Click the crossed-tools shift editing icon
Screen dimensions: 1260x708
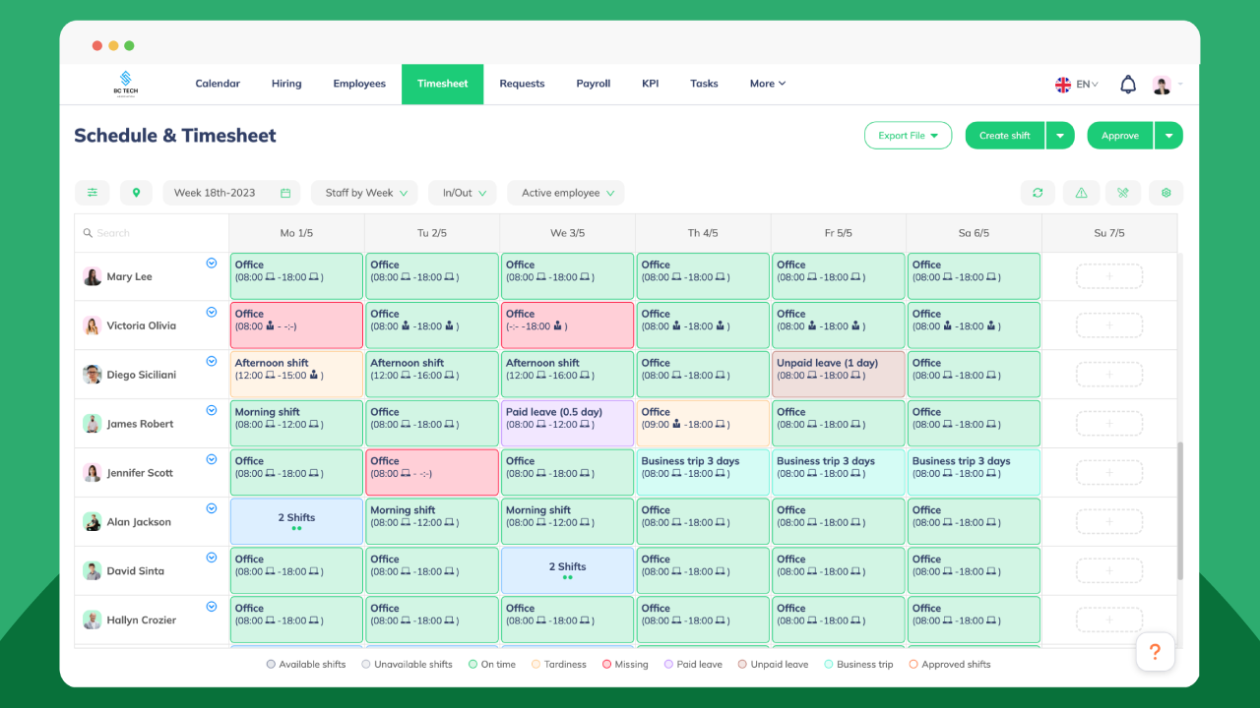pos(1123,193)
